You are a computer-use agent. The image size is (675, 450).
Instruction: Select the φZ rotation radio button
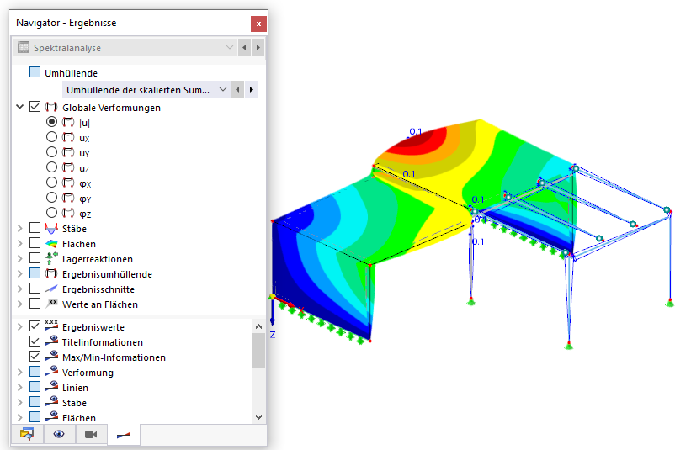(51, 213)
